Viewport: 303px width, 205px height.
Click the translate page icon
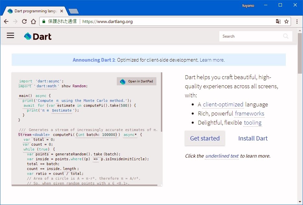[278, 22]
